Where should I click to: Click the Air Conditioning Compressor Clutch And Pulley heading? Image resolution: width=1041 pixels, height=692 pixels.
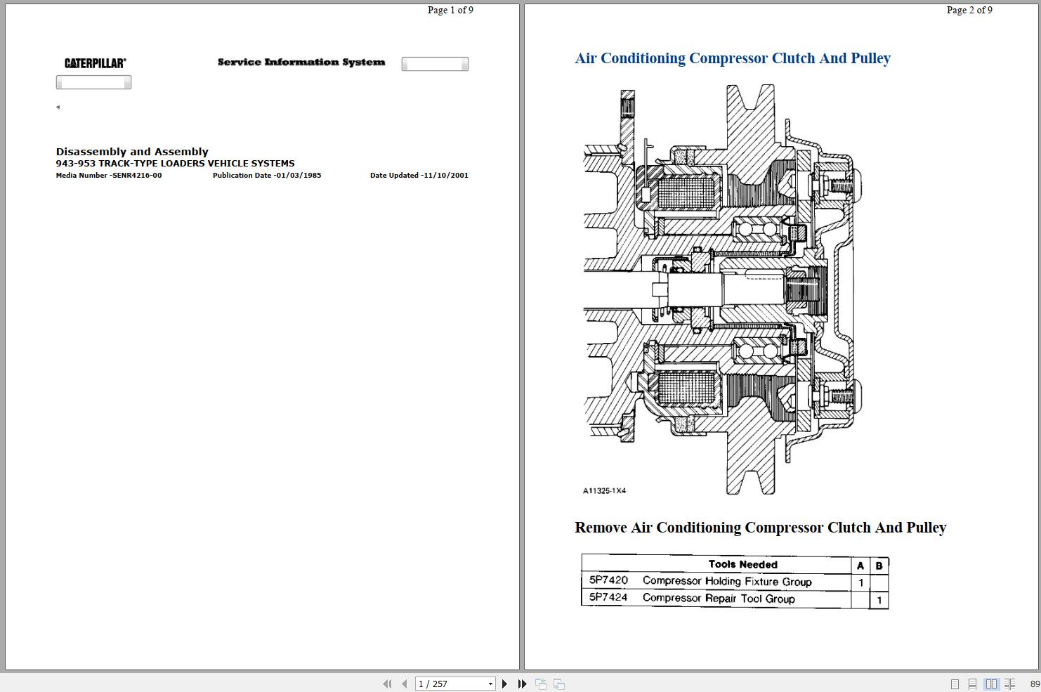[733, 58]
